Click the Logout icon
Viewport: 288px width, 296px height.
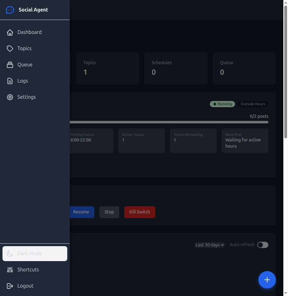pyautogui.click(x=10, y=286)
